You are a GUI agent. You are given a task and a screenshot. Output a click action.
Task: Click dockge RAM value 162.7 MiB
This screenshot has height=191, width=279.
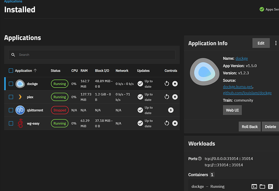click(x=85, y=84)
